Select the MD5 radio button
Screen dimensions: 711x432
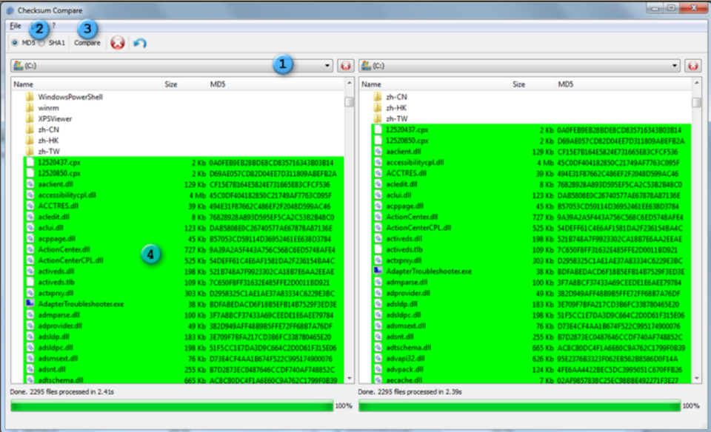(15, 43)
